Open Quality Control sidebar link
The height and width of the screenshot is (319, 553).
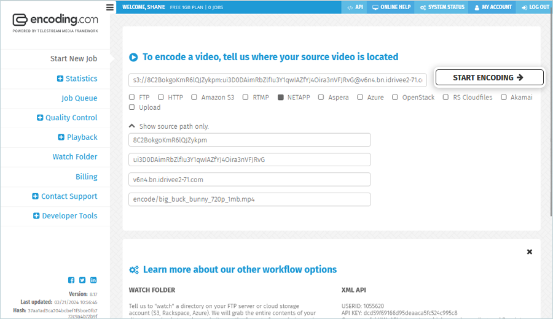coord(71,118)
